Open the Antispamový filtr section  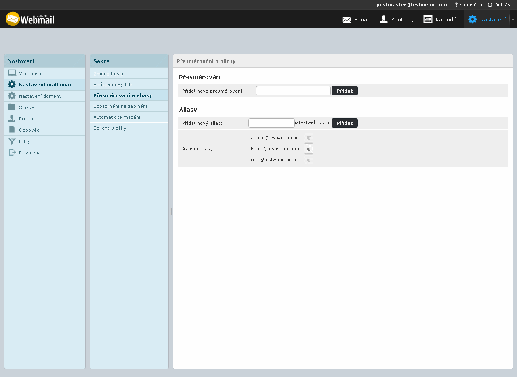coord(113,84)
